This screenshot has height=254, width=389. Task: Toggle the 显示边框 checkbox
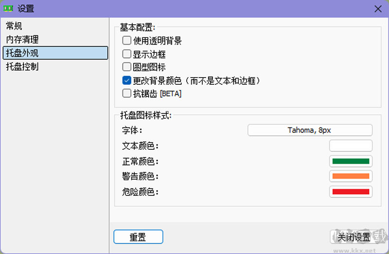(127, 54)
